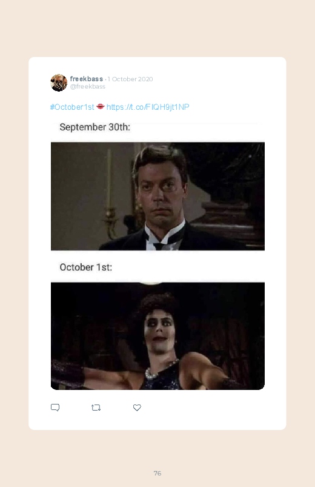This screenshot has width=315, height=487.
Task: Open the 1 October 2020 timestamp
Action: click(x=130, y=79)
